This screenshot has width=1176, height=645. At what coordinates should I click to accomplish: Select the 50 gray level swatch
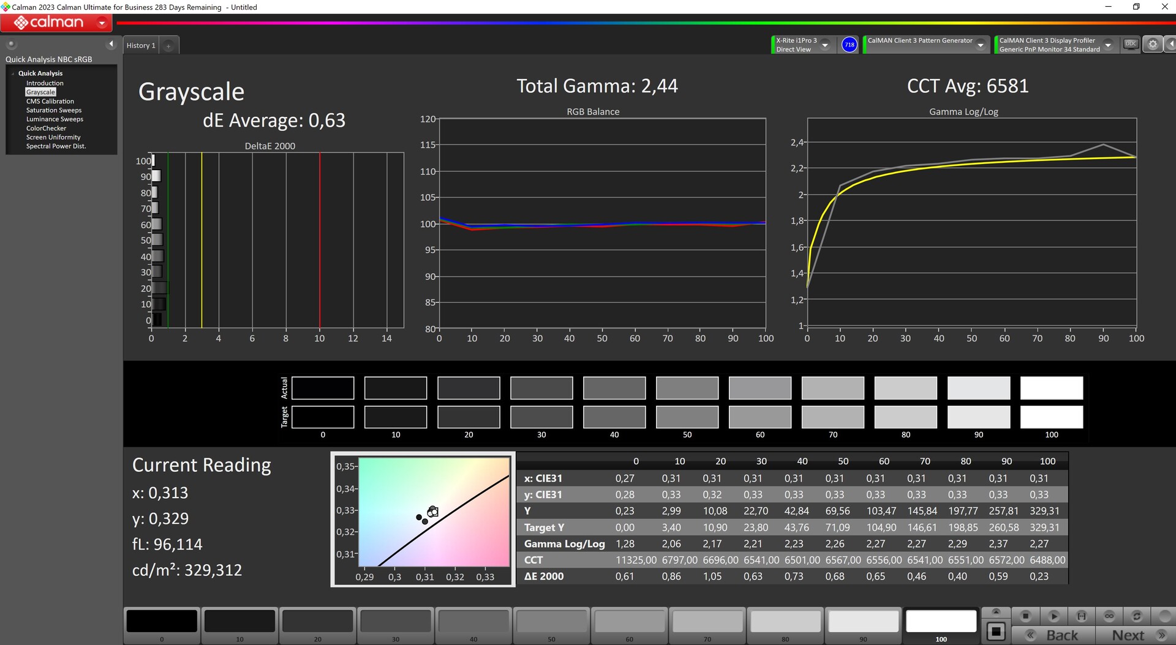pos(551,622)
